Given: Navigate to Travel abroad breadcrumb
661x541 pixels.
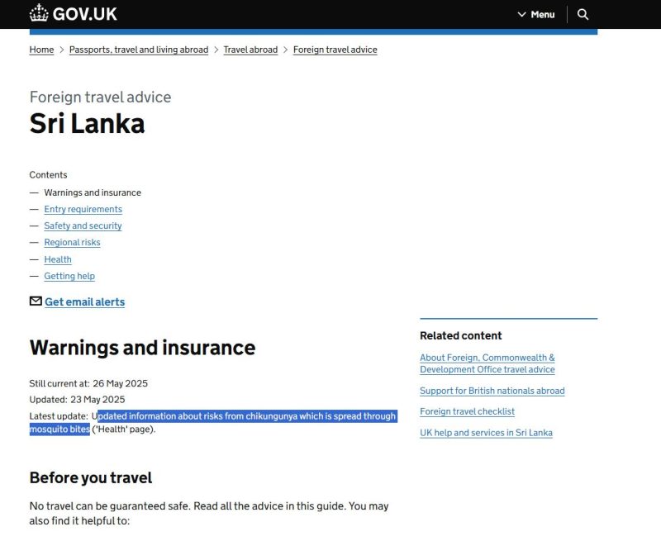Looking at the screenshot, I should (250, 50).
